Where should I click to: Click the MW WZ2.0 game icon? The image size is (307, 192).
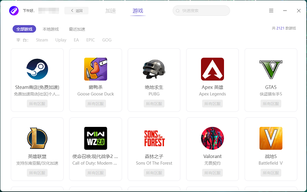[95, 138]
